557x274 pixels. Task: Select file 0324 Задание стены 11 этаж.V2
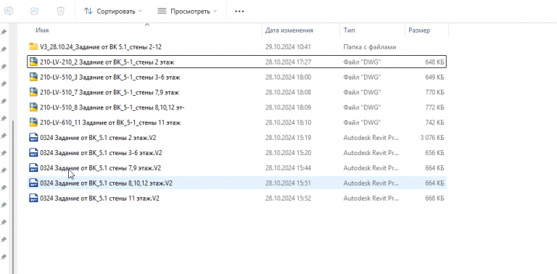click(99, 199)
